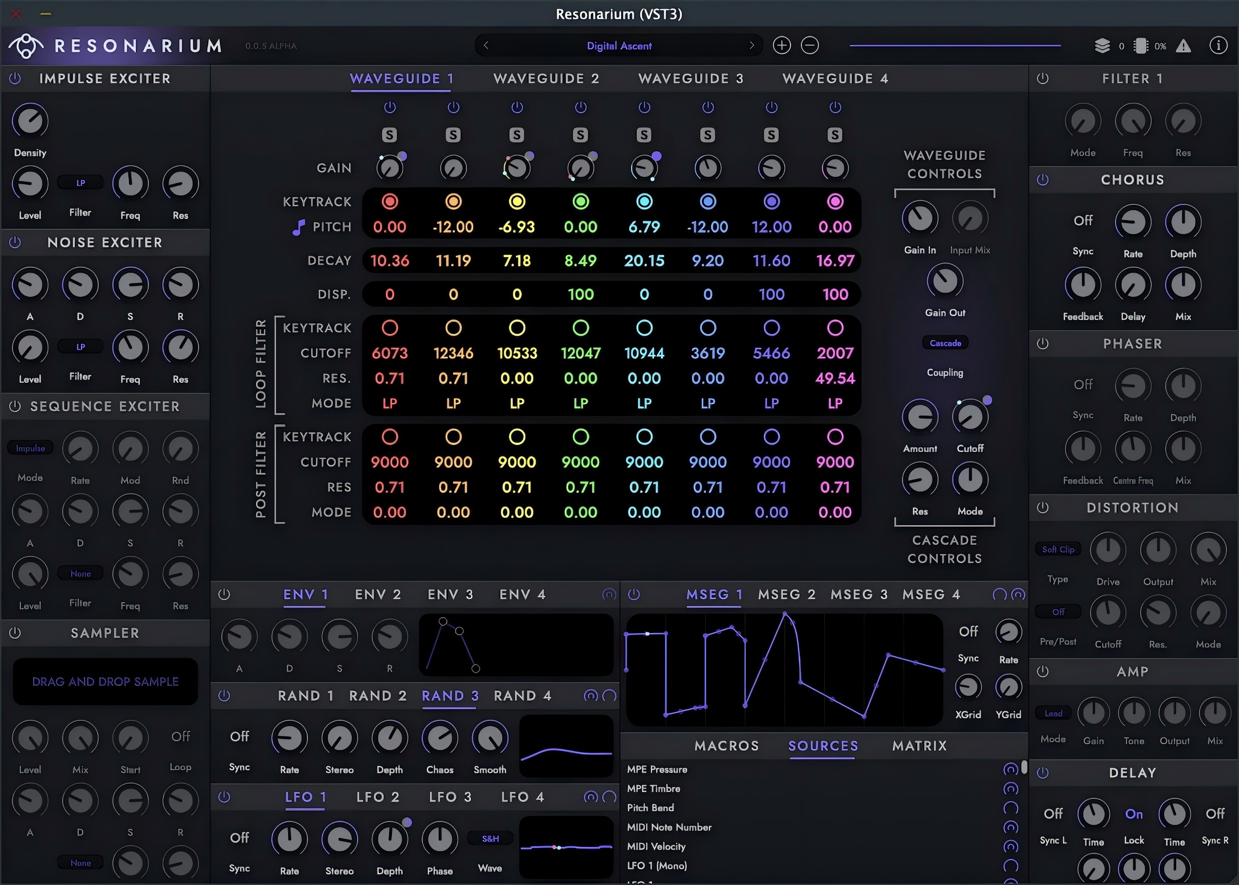Solo the eighth resonator S button
Viewport: 1239px width, 885px height.
(x=835, y=135)
